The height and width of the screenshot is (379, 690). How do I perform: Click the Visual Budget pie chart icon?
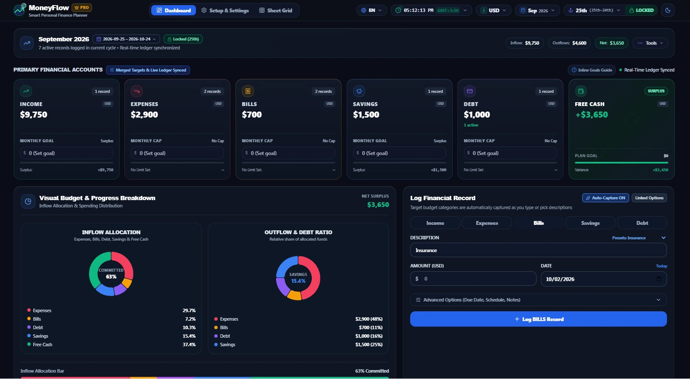click(x=28, y=201)
